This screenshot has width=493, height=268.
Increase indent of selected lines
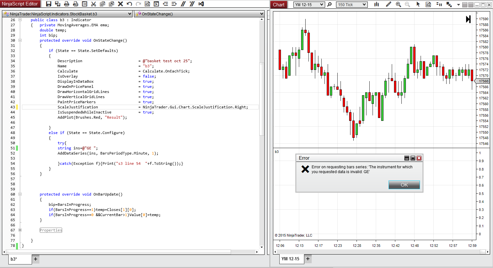pyautogui.click(x=174, y=4)
